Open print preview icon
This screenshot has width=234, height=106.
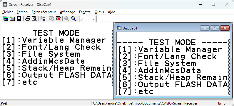(x=34, y=19)
